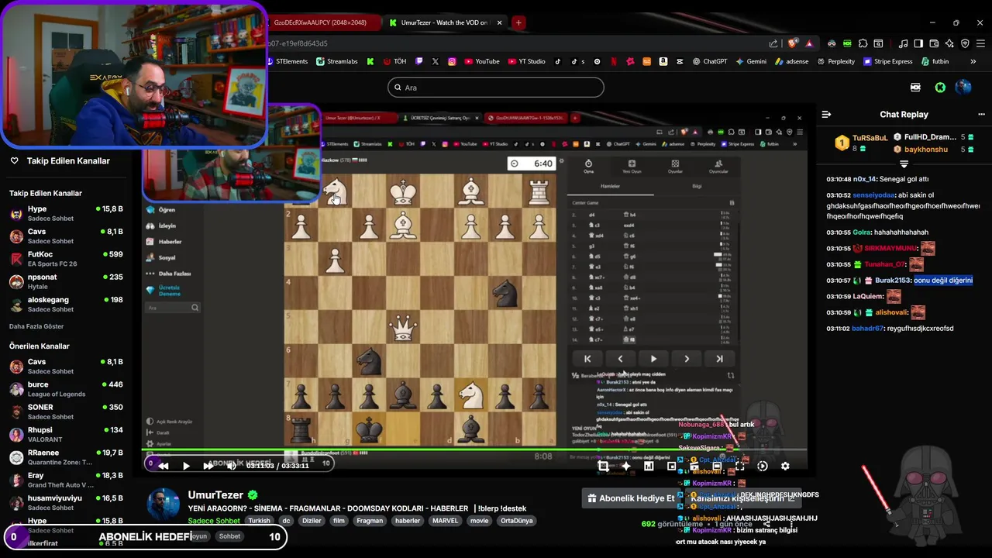Open the YouTube bookmark
The image size is (992, 558).
pyautogui.click(x=481, y=61)
